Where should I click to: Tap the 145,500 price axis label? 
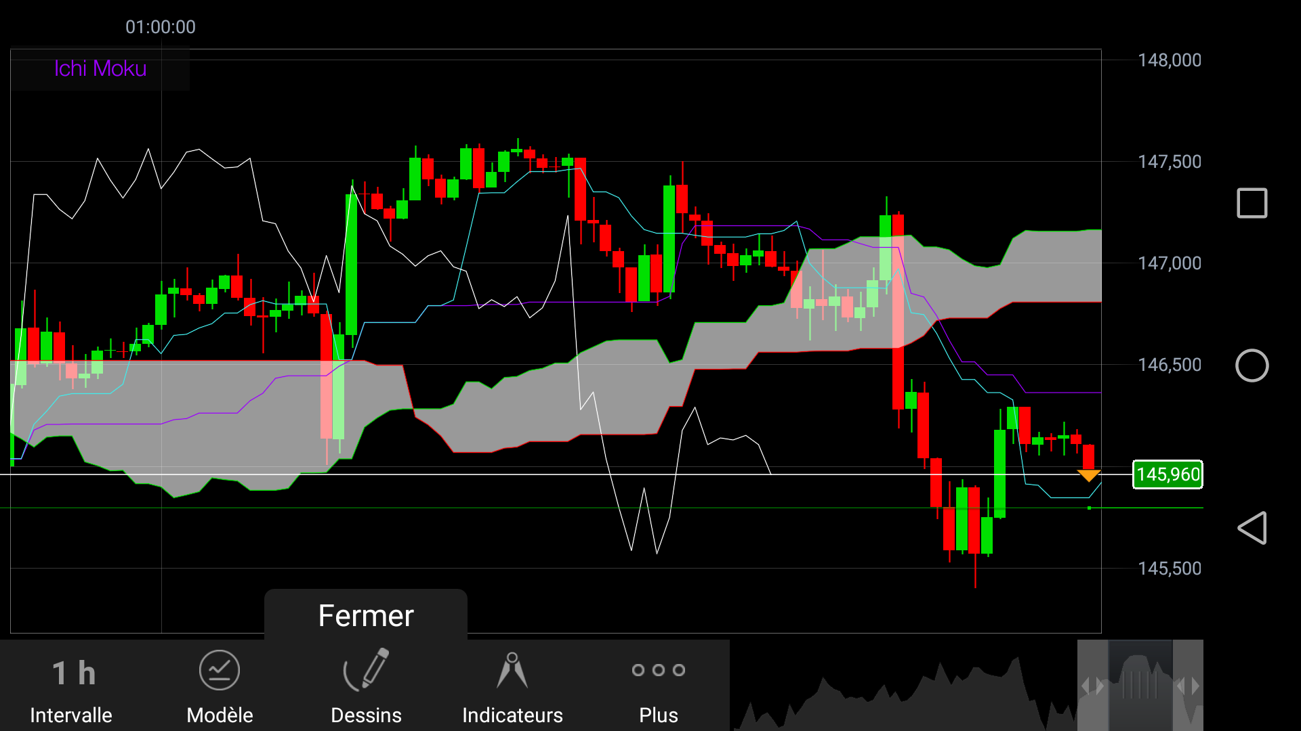coord(1170,569)
